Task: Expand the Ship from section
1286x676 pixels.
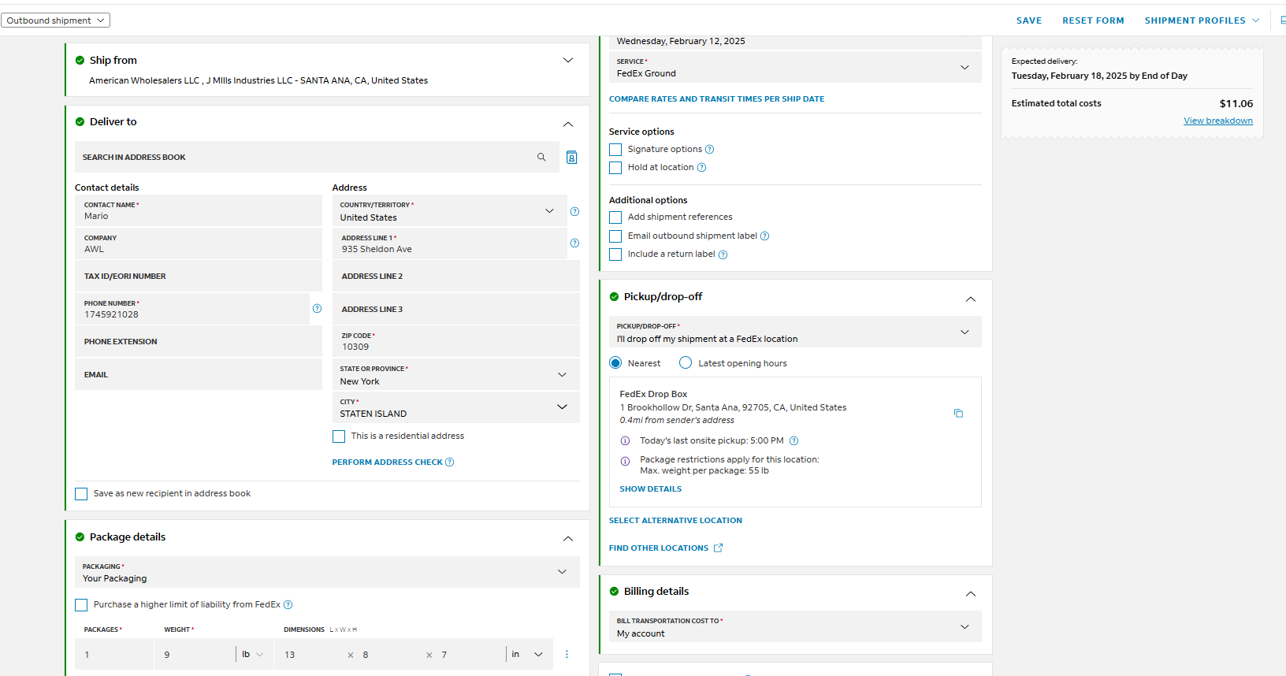Action: point(568,61)
